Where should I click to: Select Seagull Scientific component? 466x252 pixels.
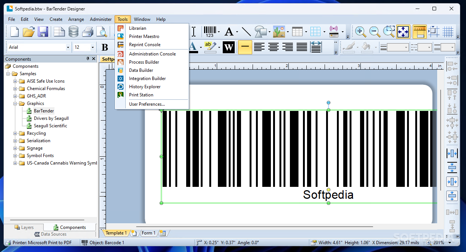coord(50,126)
